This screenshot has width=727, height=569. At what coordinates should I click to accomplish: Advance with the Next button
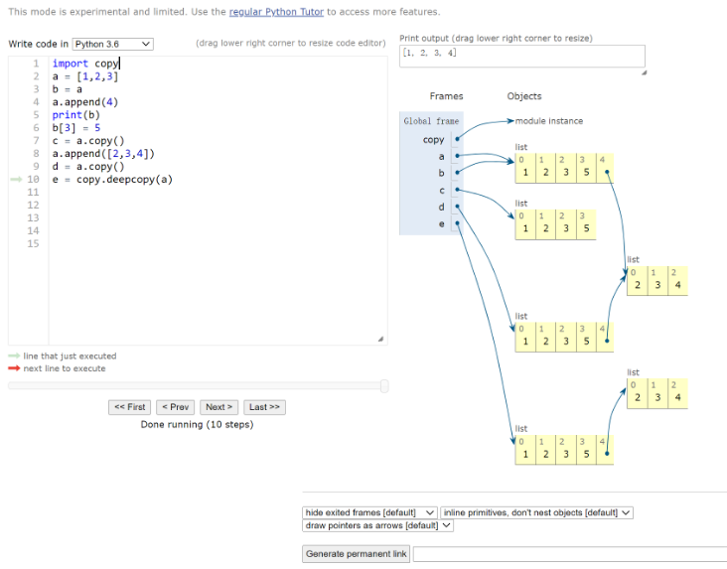(x=218, y=407)
